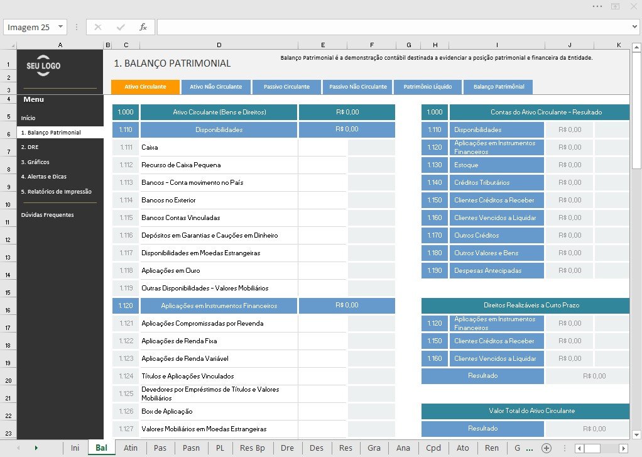Open the Passivo Circulante tab
Screen dimensions: 642x457
(286, 87)
